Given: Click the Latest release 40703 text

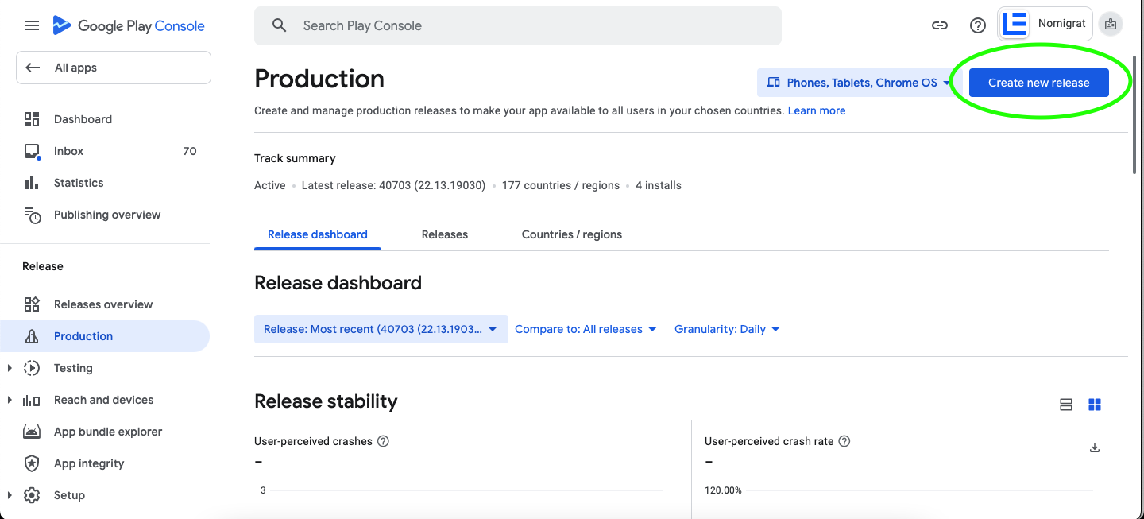Looking at the screenshot, I should coord(393,185).
